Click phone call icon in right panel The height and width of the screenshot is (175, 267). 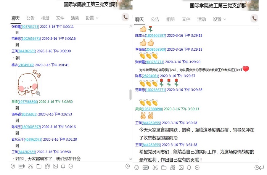[254, 18]
